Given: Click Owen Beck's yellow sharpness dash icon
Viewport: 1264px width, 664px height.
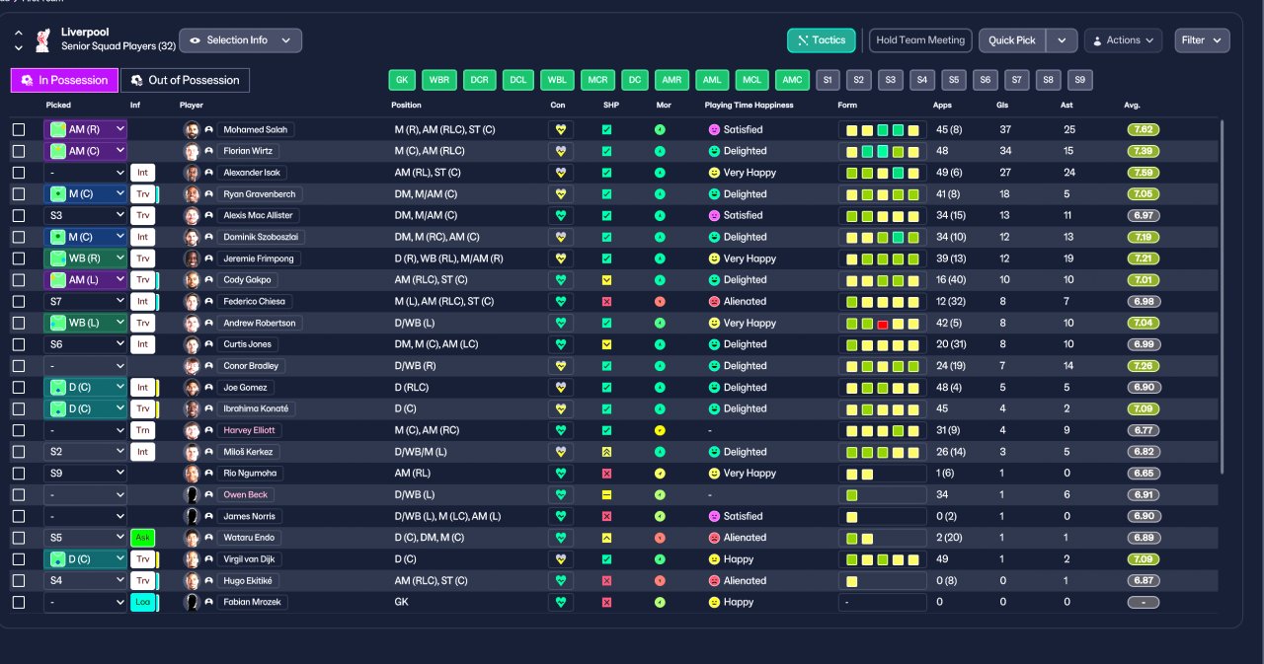Looking at the screenshot, I should tap(606, 494).
